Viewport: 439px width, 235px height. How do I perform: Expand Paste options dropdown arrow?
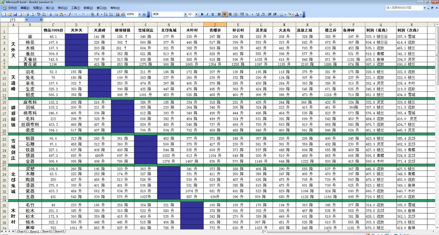tap(65, 14)
